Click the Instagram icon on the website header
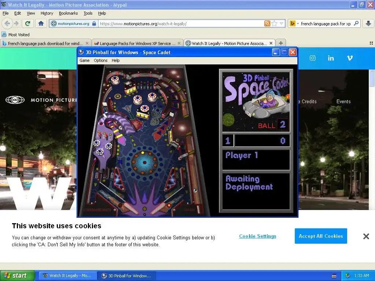 coord(313,58)
